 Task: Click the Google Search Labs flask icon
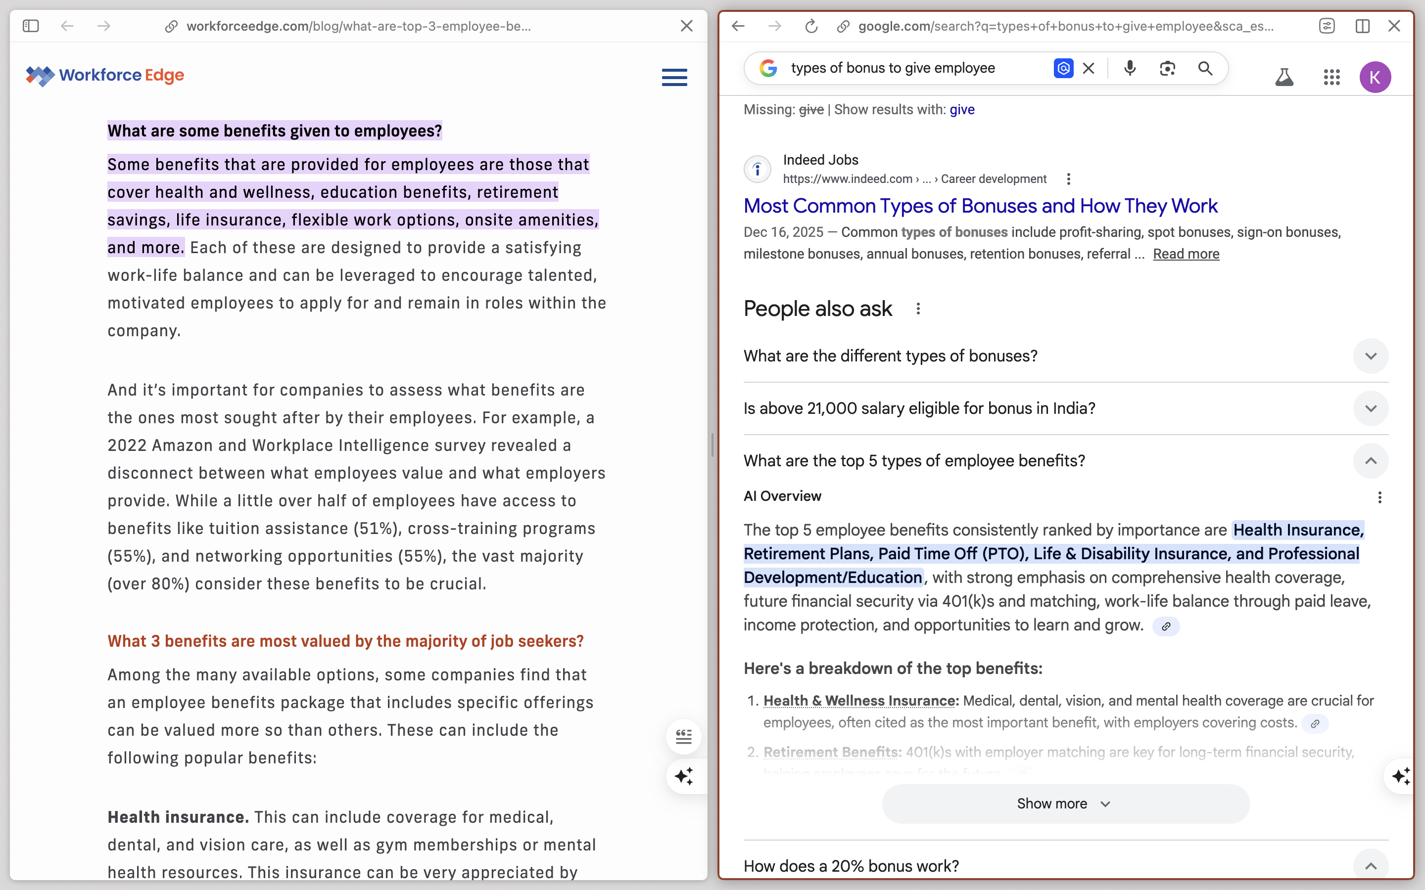[1283, 77]
